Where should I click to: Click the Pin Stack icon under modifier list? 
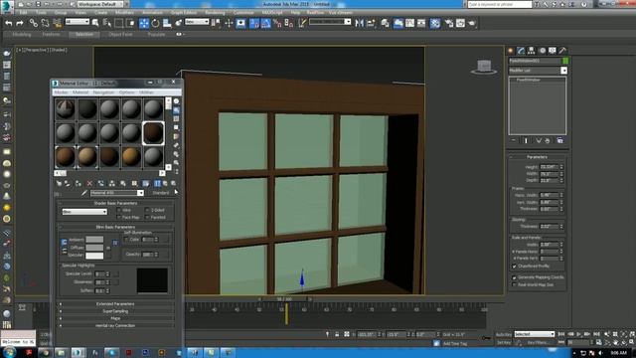point(514,141)
